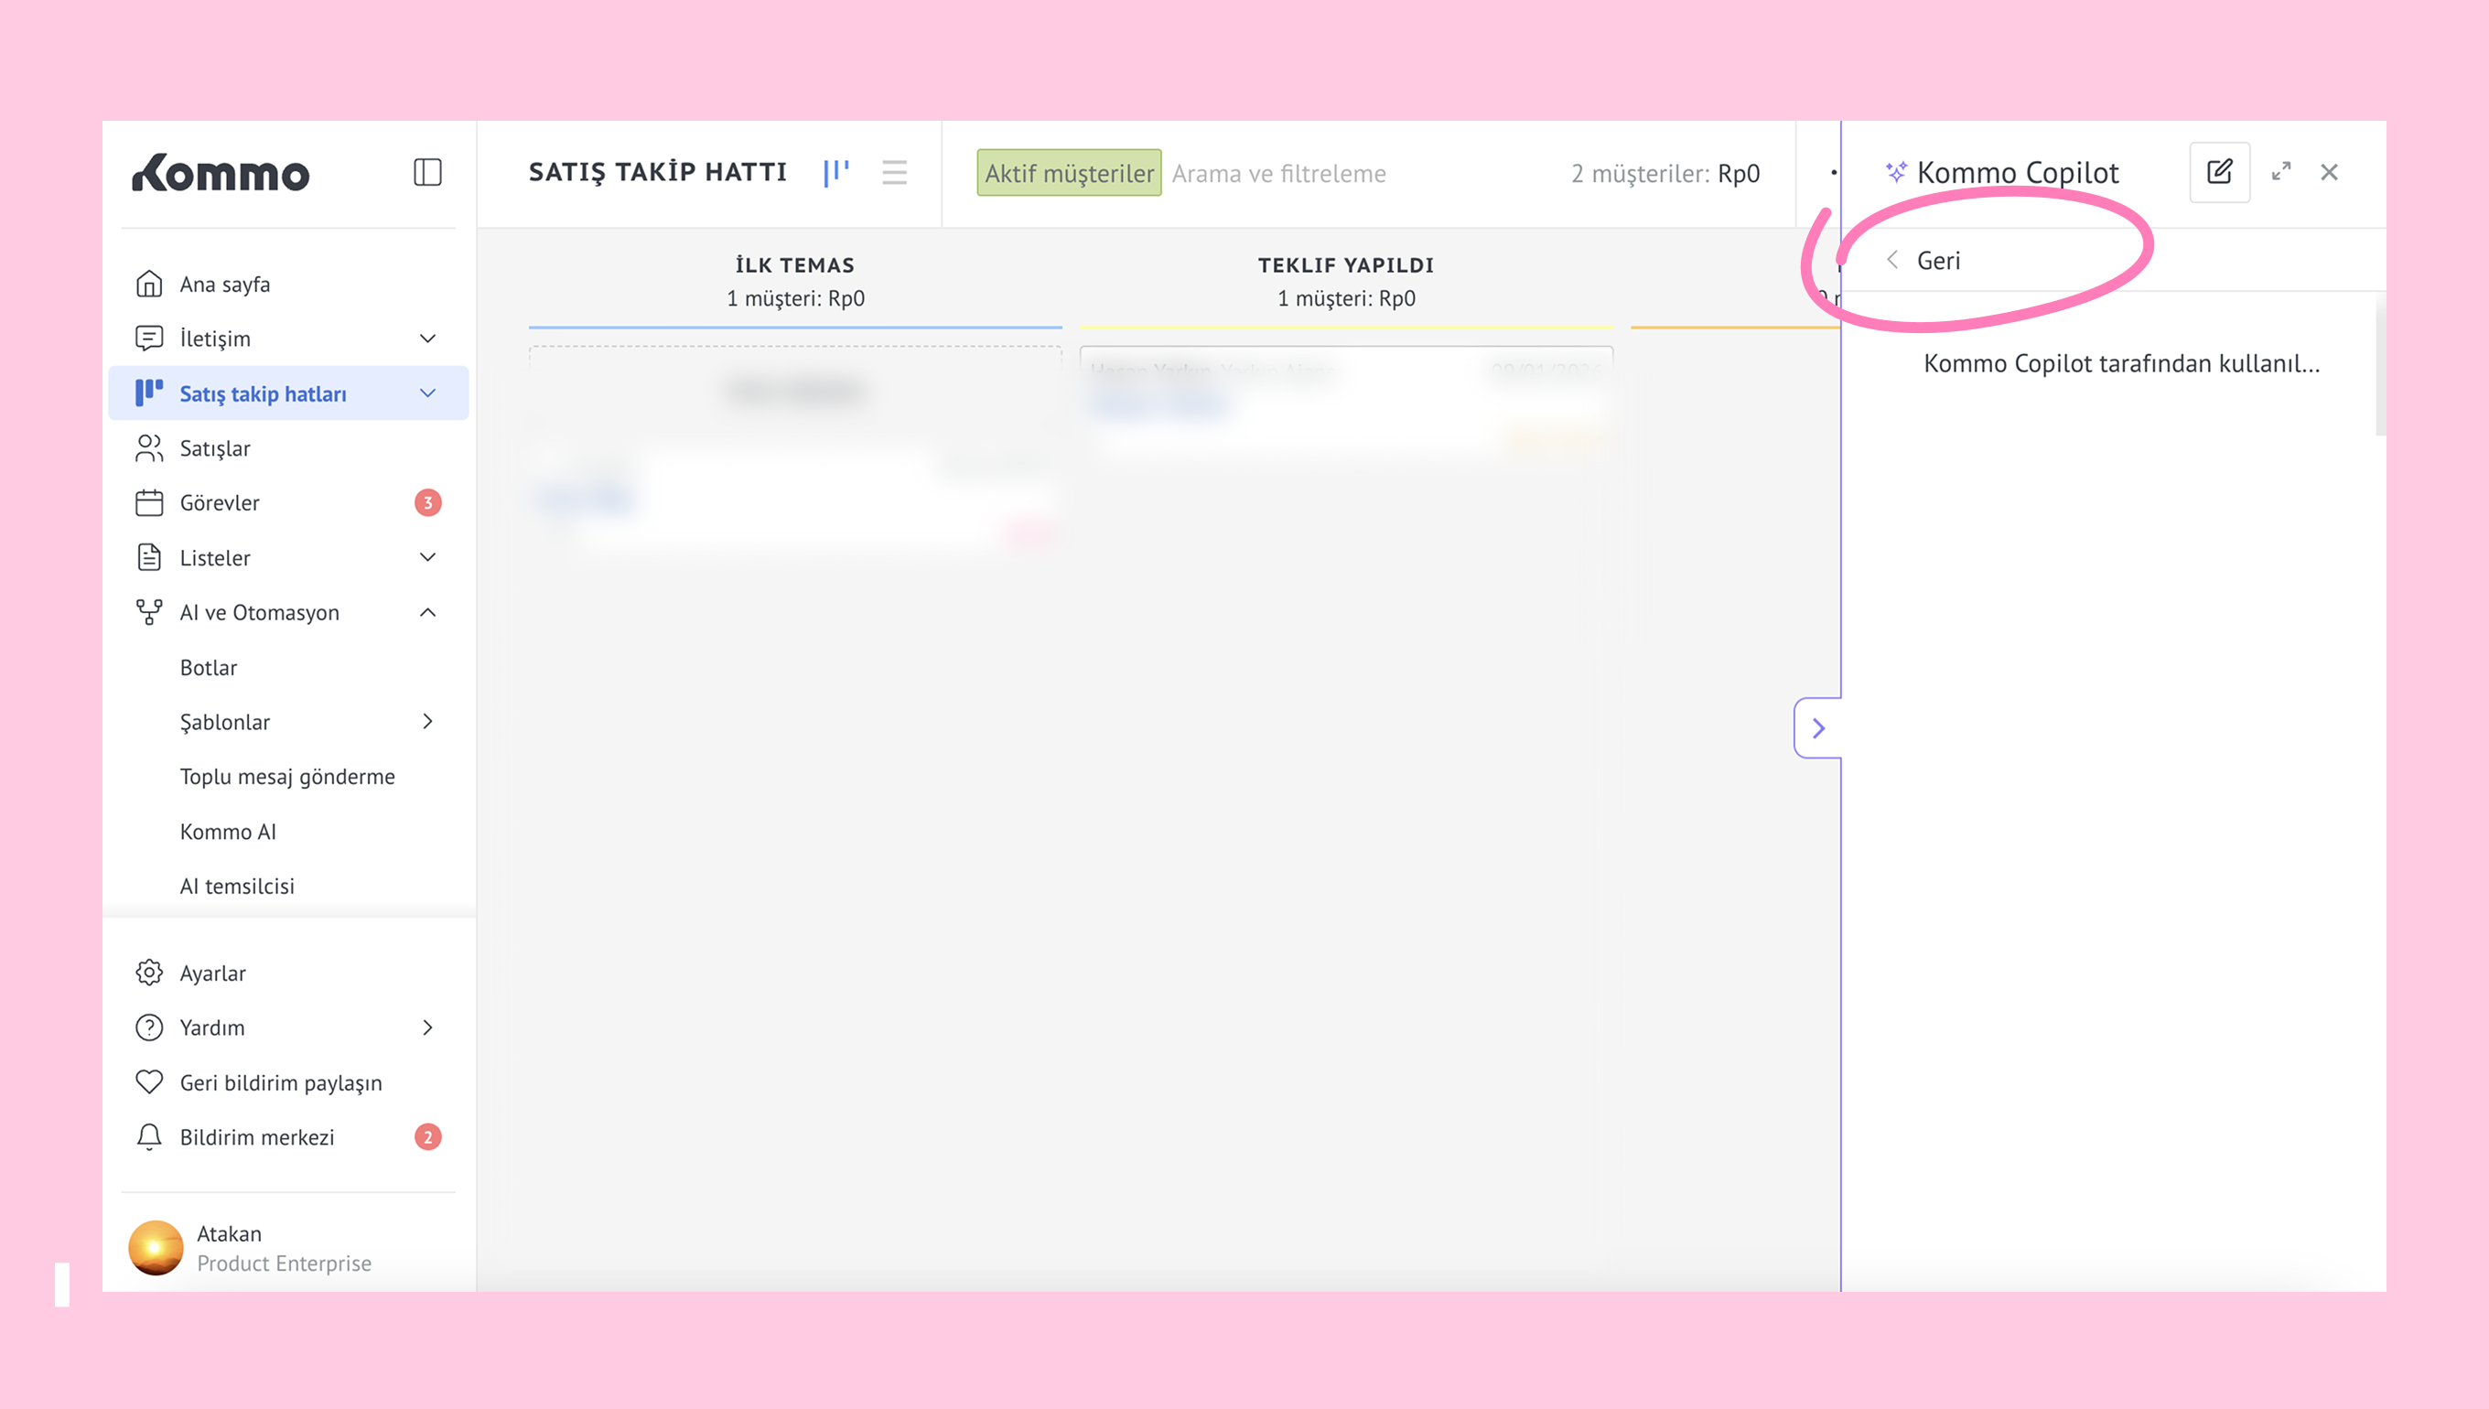Open Botlar menu item
The width and height of the screenshot is (2489, 1409).
coord(208,668)
